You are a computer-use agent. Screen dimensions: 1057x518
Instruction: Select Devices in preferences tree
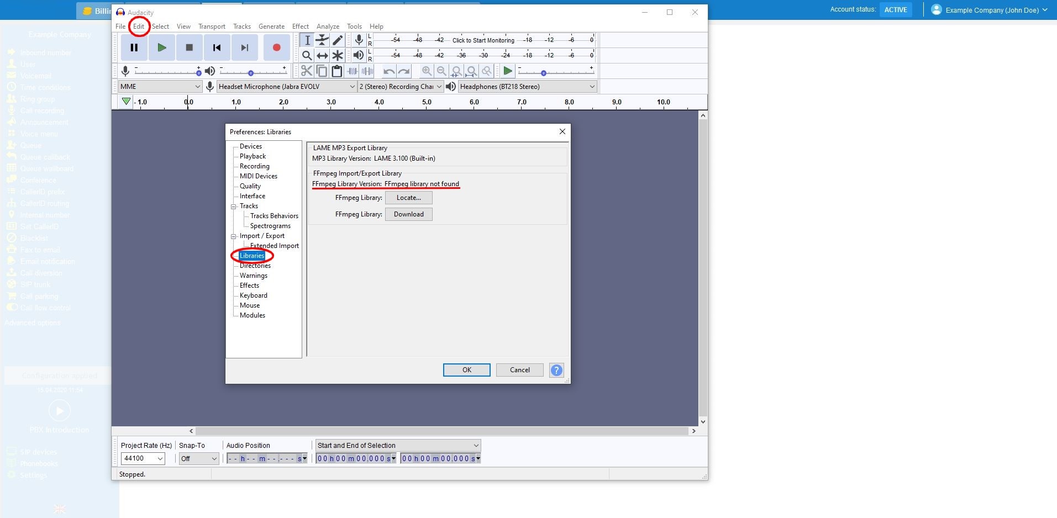click(x=251, y=146)
